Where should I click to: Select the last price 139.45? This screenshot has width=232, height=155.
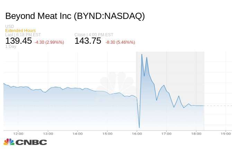point(18,41)
